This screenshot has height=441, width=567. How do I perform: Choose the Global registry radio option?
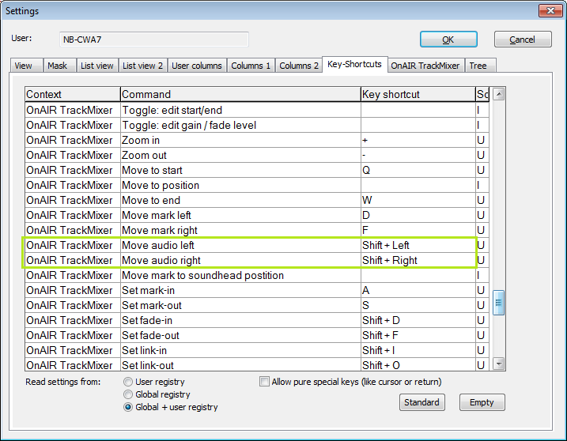[x=129, y=394]
